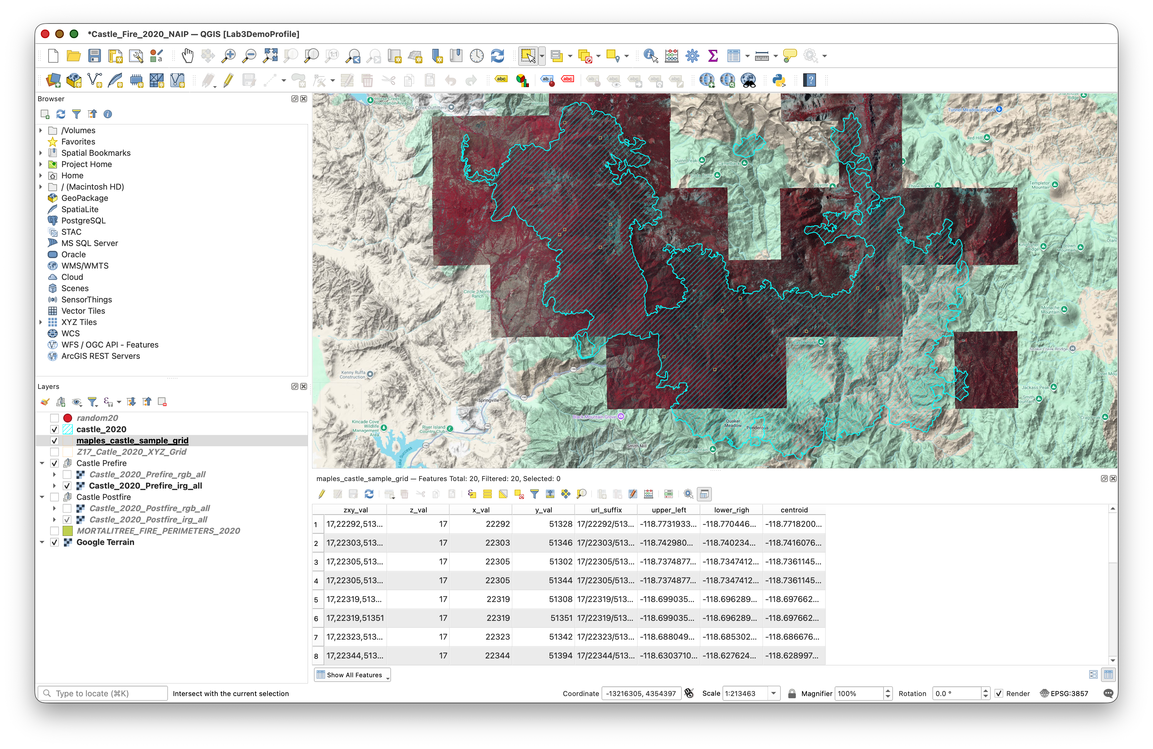
Task: Select the Pan Map hand tool
Action: tap(187, 56)
